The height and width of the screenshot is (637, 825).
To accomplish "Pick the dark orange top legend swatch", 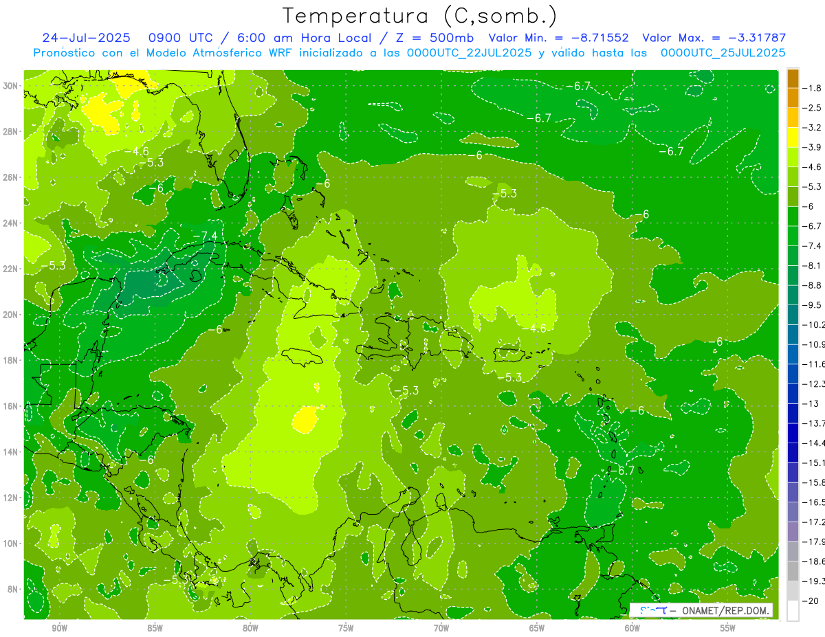I will tap(793, 78).
